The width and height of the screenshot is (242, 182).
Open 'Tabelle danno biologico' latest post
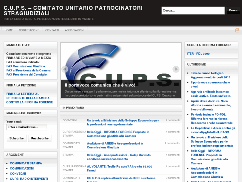(210, 75)
